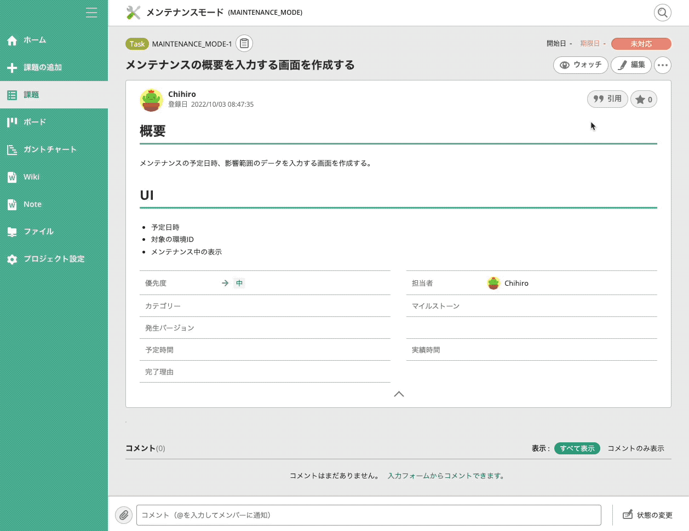
Task: Switch to コメントのみ表示 filter
Action: 635,448
